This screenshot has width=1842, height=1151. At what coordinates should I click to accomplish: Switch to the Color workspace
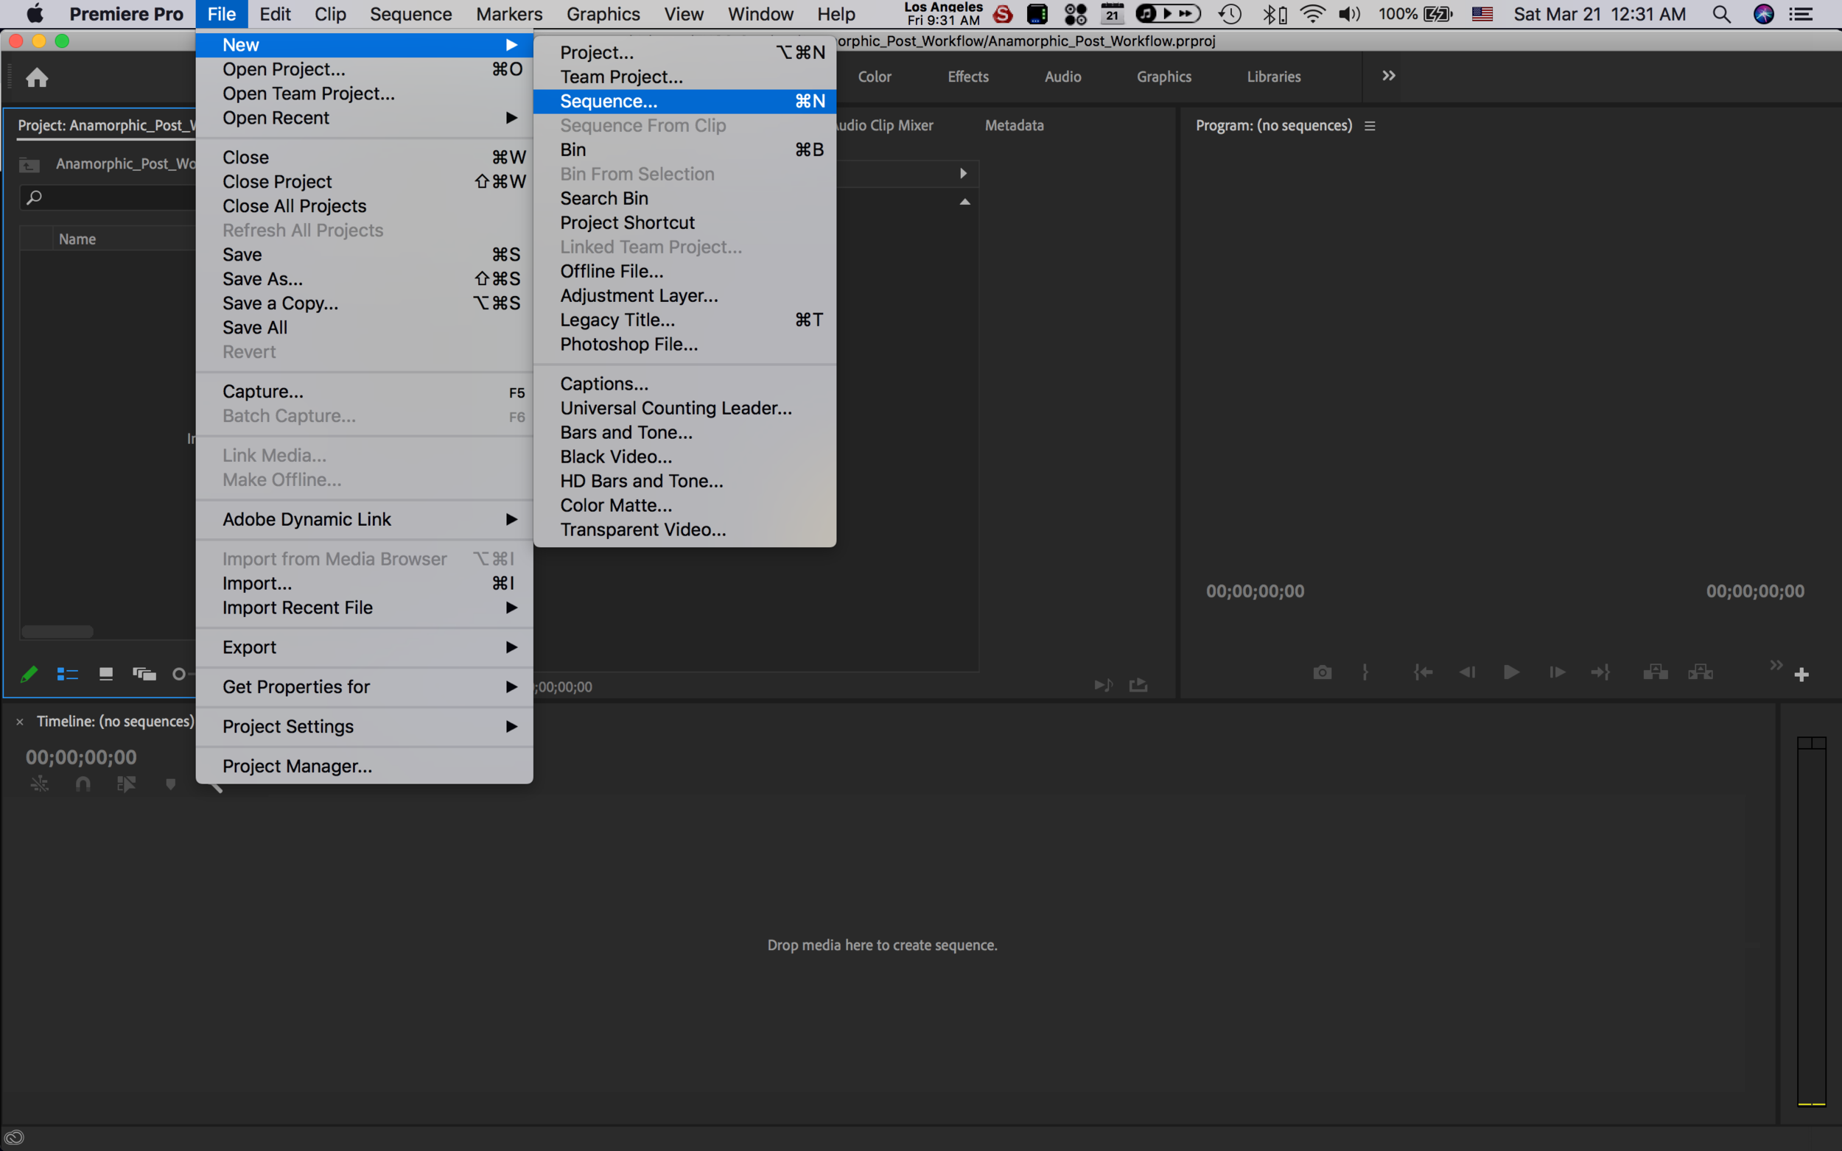tap(874, 76)
